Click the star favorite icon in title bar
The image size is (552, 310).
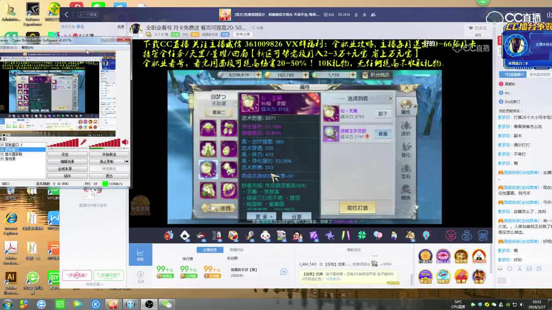point(364,15)
